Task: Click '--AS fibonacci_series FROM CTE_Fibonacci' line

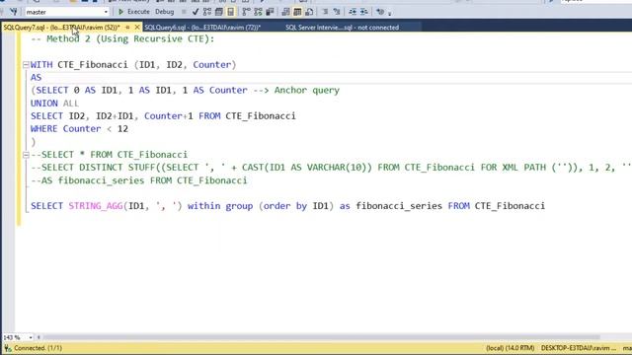Action: click(x=138, y=180)
